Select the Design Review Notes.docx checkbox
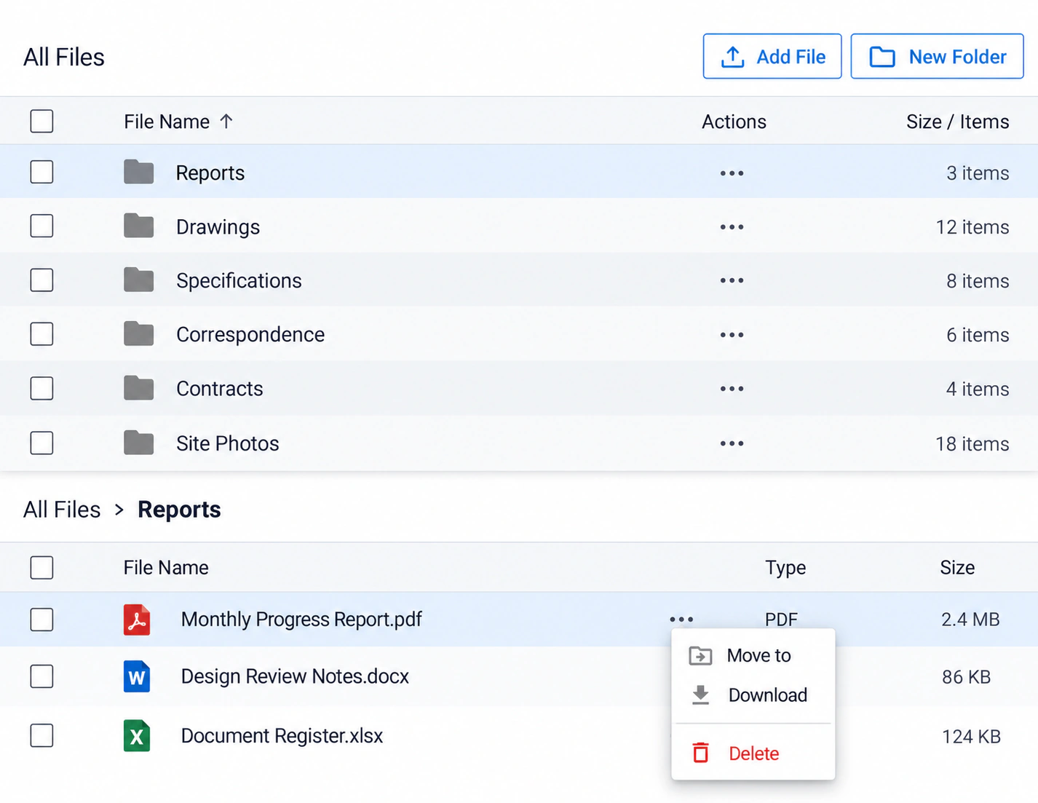Image resolution: width=1038 pixels, height=803 pixels. [x=41, y=676]
